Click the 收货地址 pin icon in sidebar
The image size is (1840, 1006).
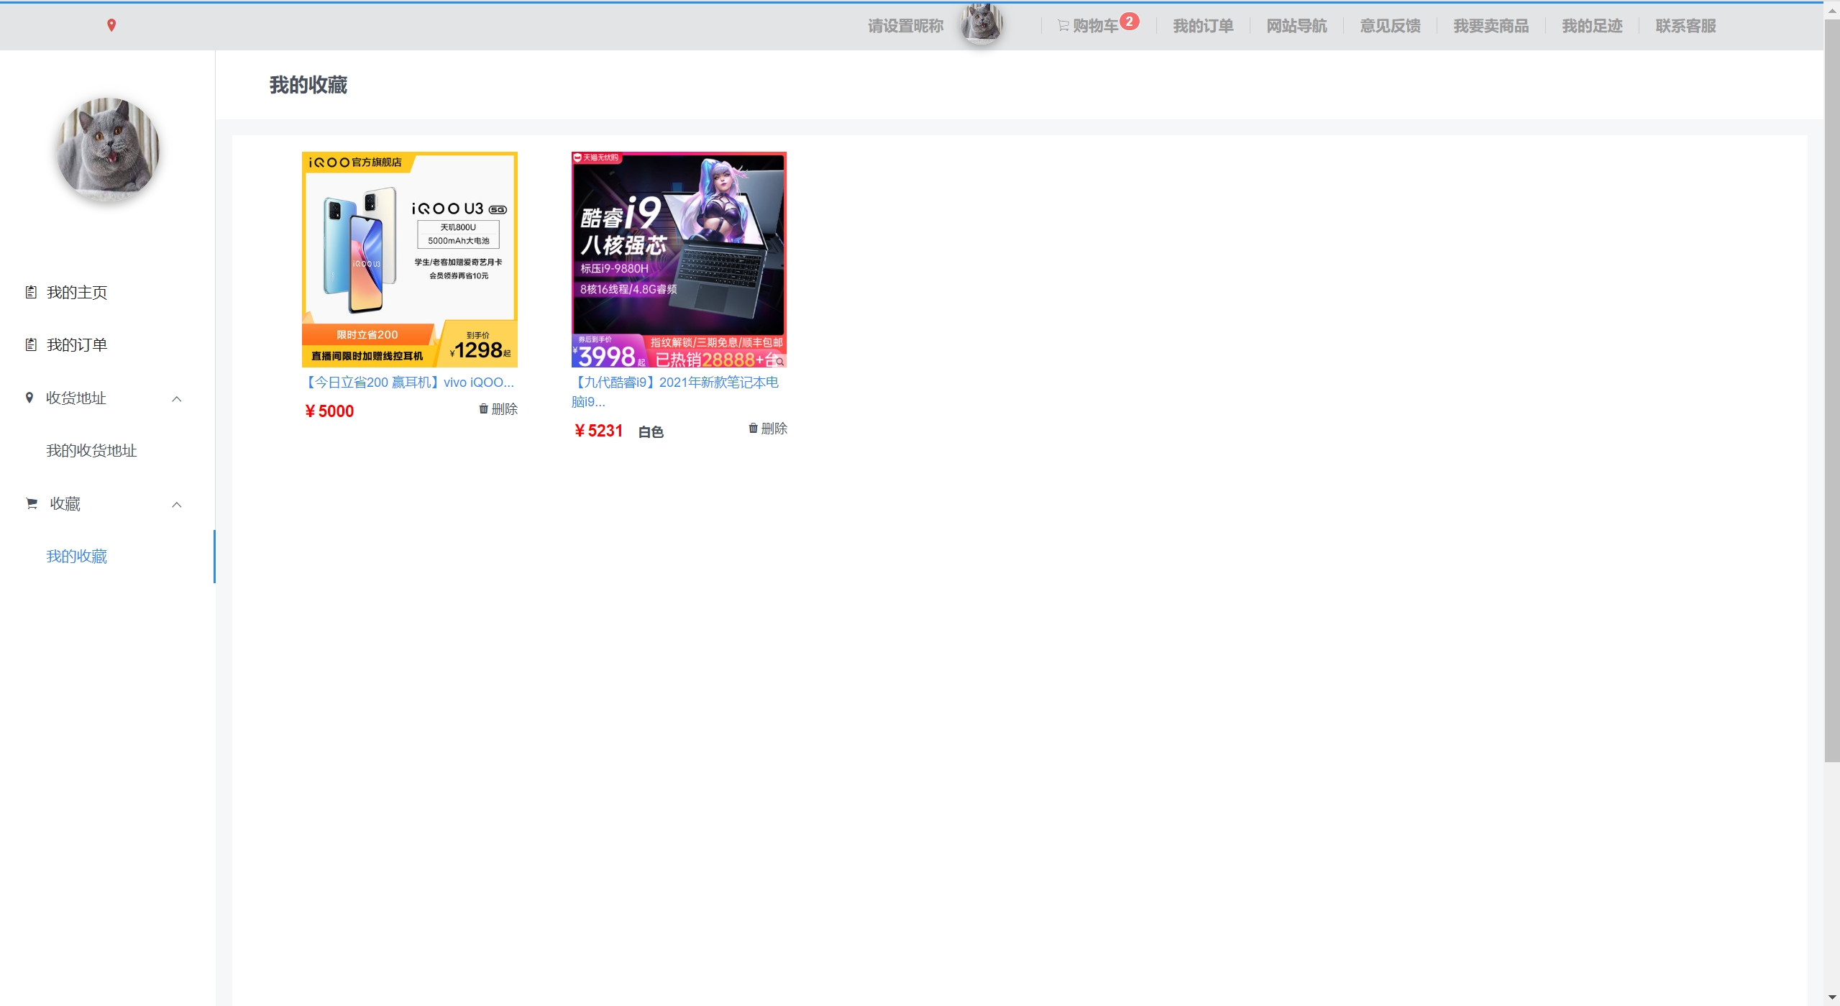point(29,398)
